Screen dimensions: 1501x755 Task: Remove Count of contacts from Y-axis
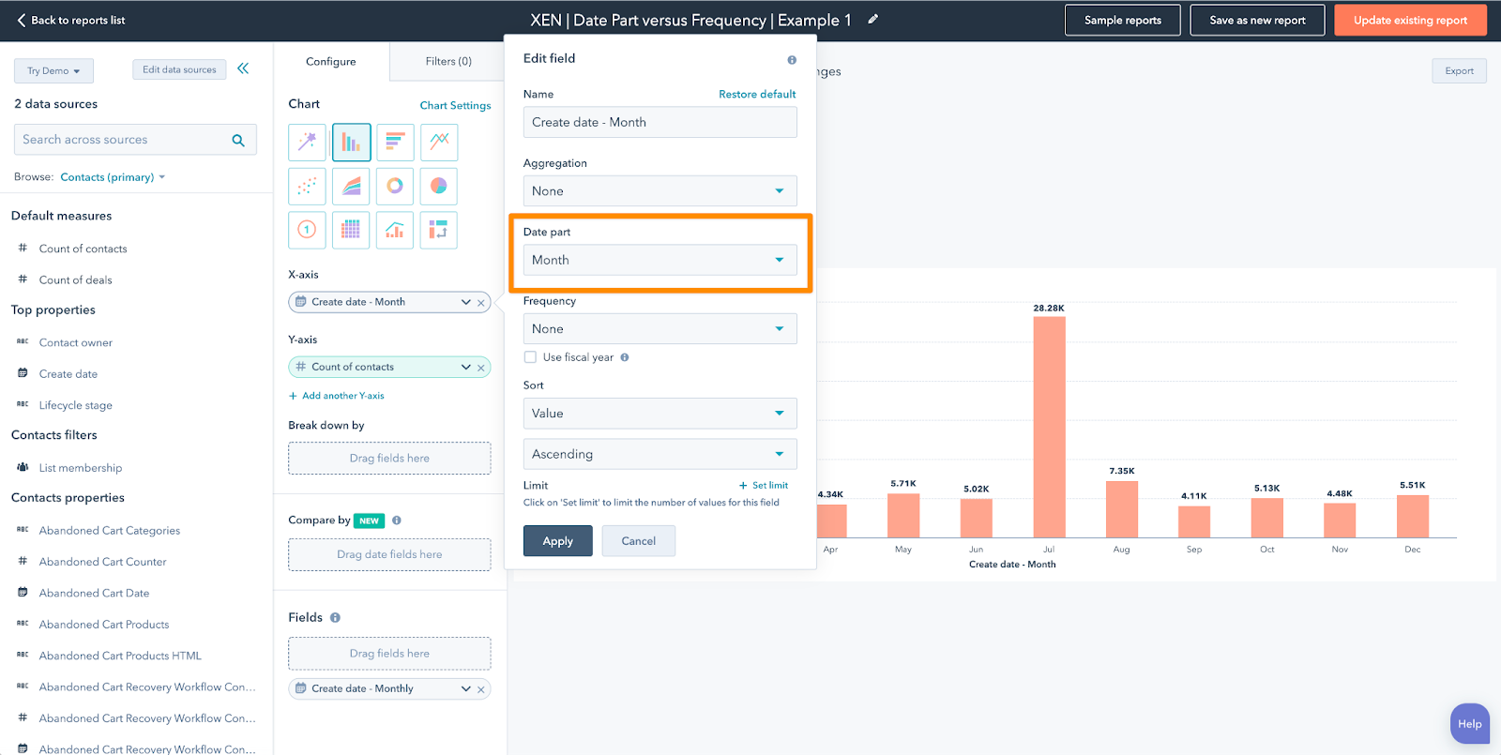pos(481,368)
